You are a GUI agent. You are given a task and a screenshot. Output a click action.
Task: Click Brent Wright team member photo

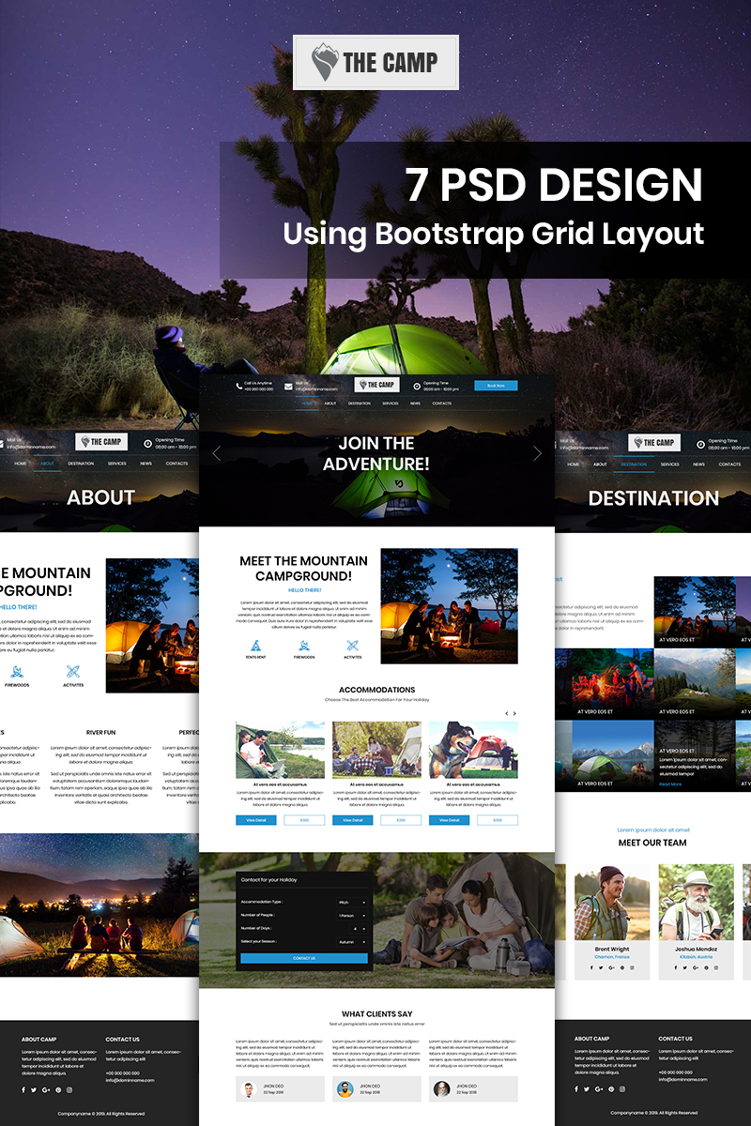tap(612, 904)
